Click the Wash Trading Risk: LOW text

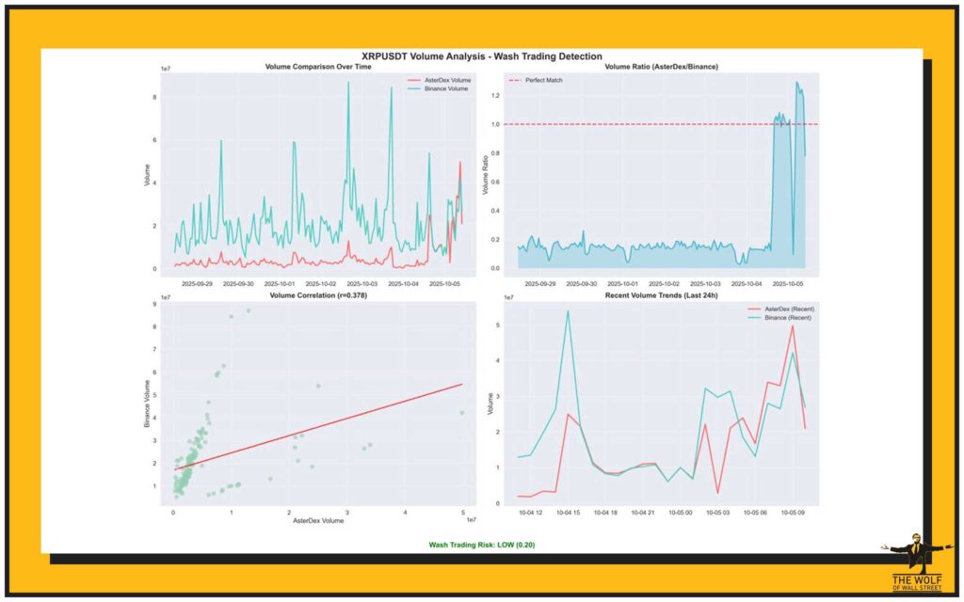[x=481, y=545]
